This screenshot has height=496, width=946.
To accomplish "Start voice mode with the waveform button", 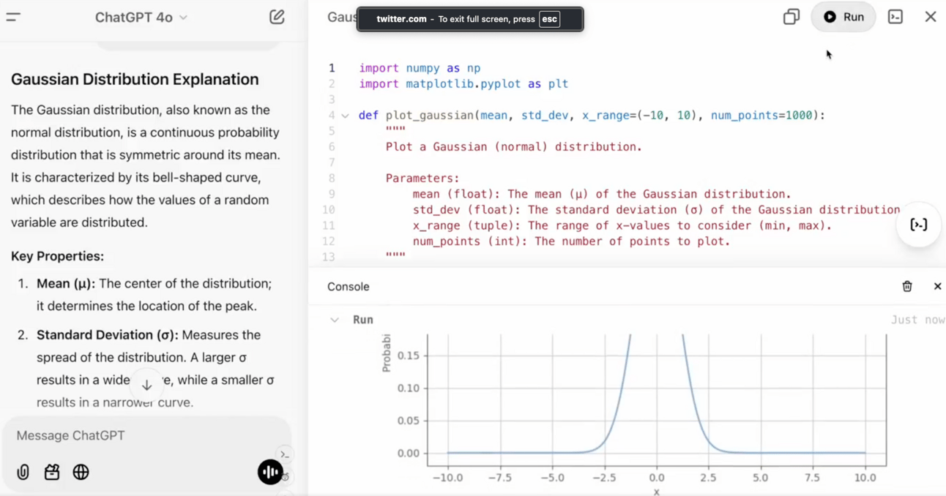I will pyautogui.click(x=270, y=473).
